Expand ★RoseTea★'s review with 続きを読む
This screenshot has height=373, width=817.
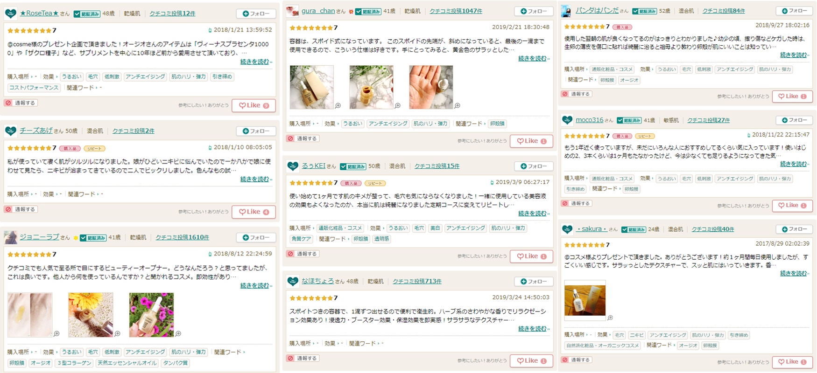pos(255,62)
